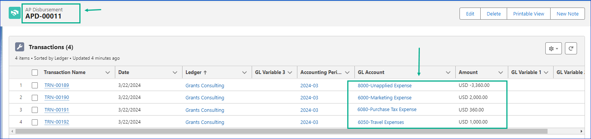Open Grants Consulting ledger for TRN-00190
591x139 pixels.
[205, 97]
